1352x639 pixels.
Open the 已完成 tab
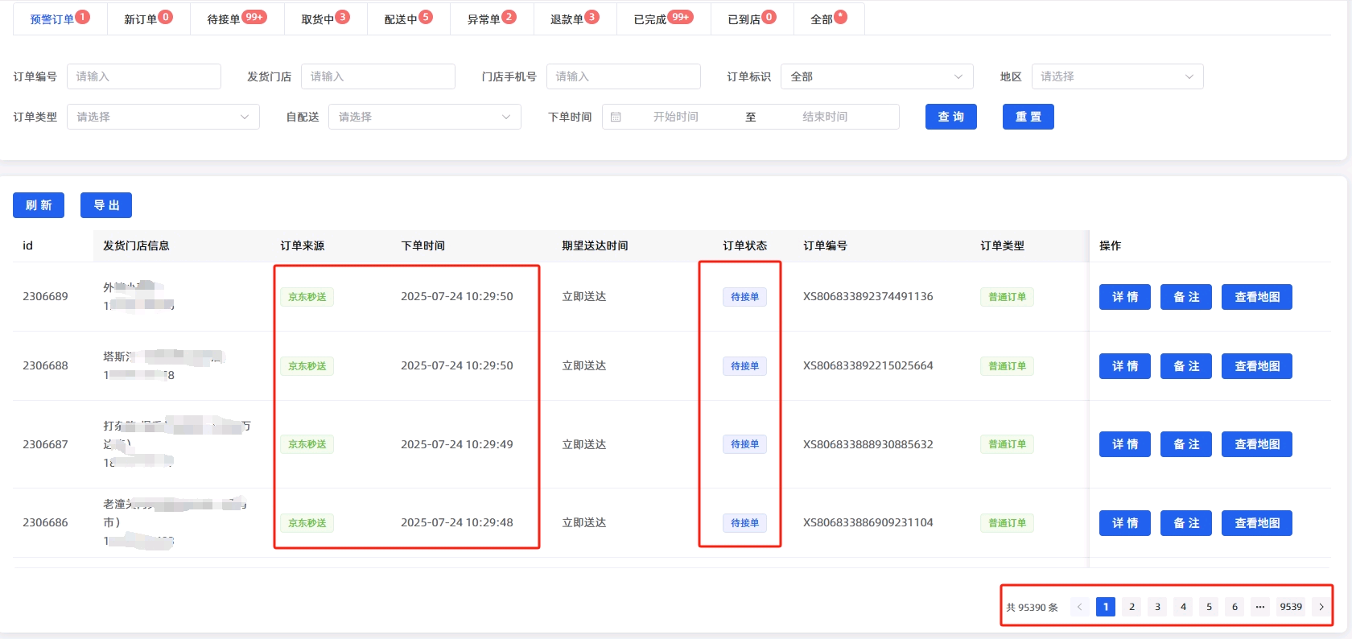click(663, 19)
